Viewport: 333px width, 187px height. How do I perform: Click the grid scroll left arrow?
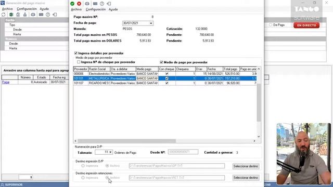coord(75,141)
